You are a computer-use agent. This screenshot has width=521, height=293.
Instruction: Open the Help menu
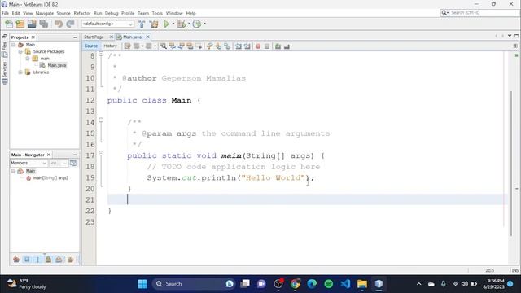[190, 13]
